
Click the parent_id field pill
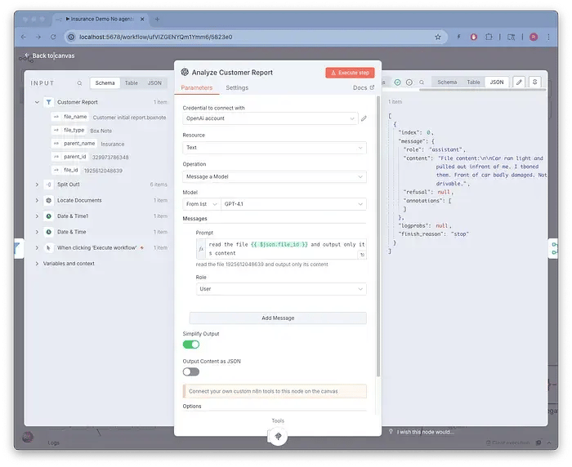69,157
